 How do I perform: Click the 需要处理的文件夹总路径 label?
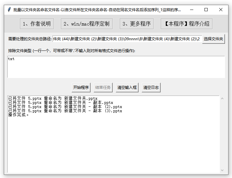(x=30, y=39)
